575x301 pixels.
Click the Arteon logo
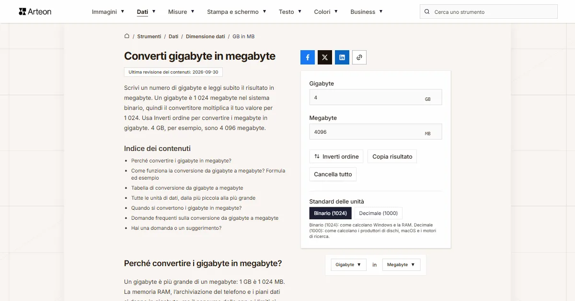(35, 11)
